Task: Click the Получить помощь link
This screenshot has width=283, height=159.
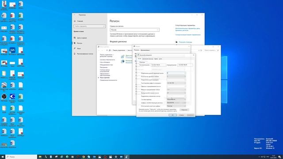Action: coord(185,42)
